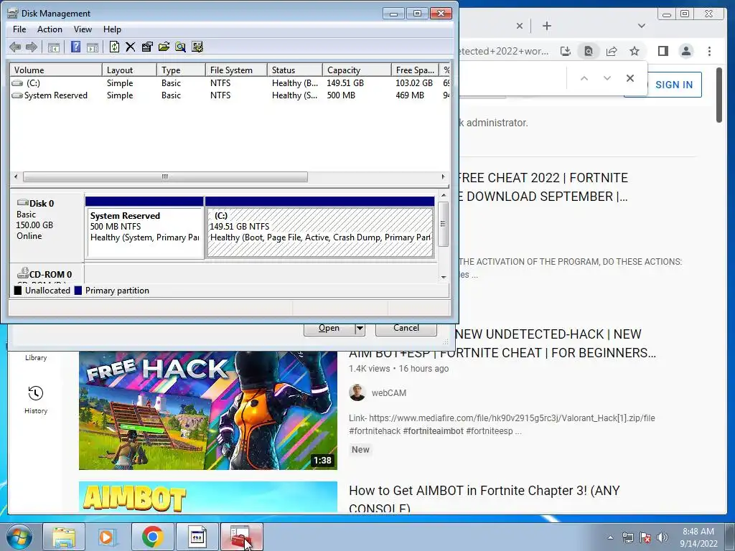This screenshot has height=551, width=735.
Task: Select the (C:) volume row
Action: [x=230, y=83]
